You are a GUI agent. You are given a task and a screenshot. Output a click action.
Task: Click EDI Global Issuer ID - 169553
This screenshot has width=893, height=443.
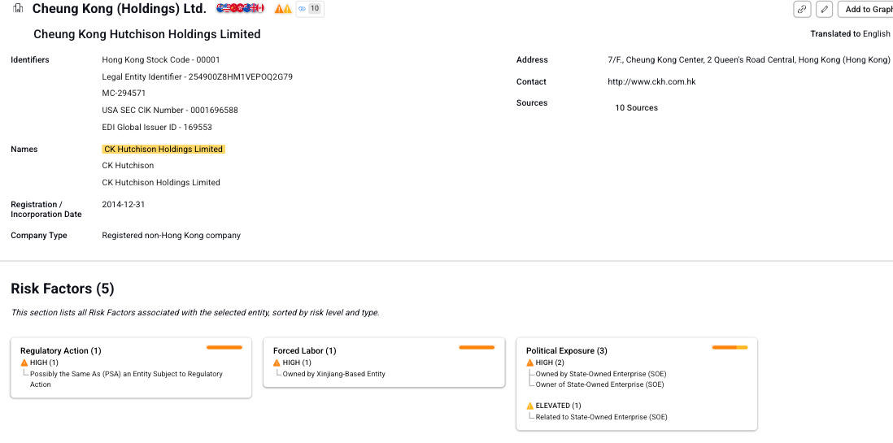pyautogui.click(x=157, y=128)
